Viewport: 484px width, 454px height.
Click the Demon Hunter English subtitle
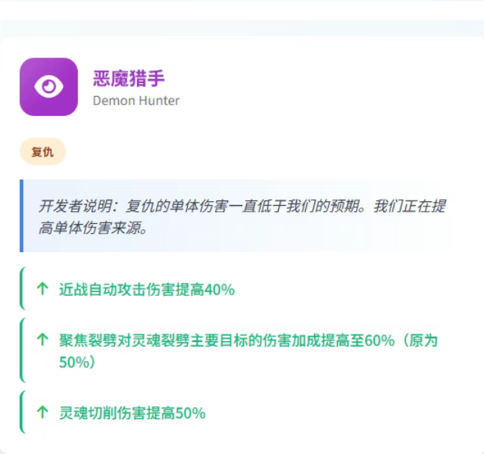[136, 101]
